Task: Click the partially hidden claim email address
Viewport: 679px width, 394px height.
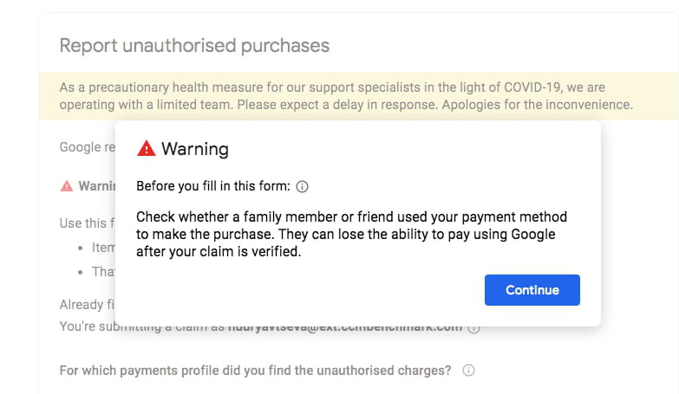Action: 347,328
